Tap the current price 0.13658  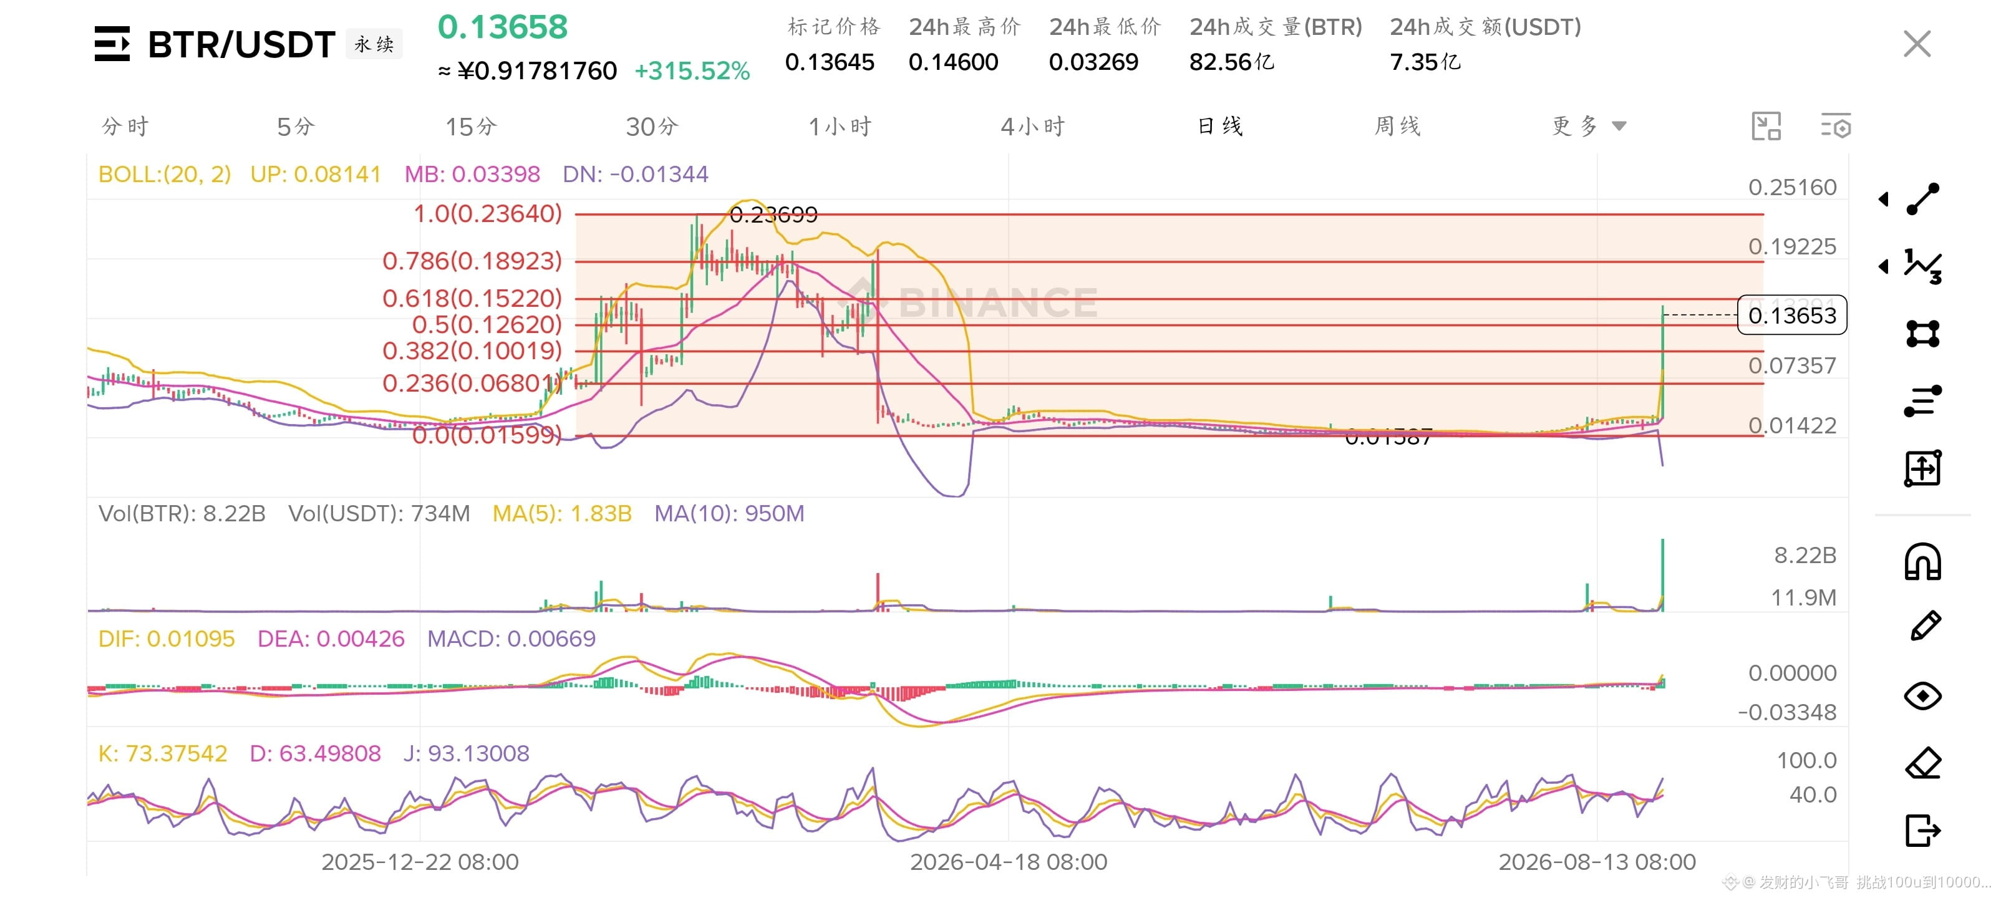click(x=503, y=27)
